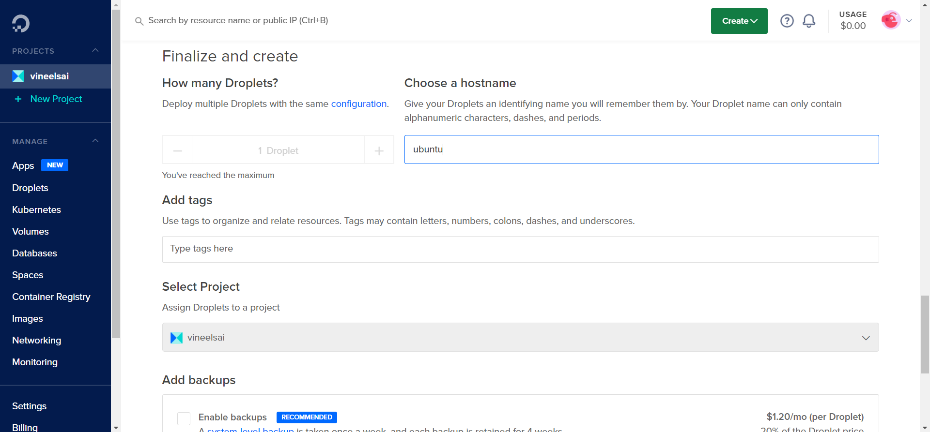Click the Finalize and create heading
930x432 pixels.
(230, 56)
